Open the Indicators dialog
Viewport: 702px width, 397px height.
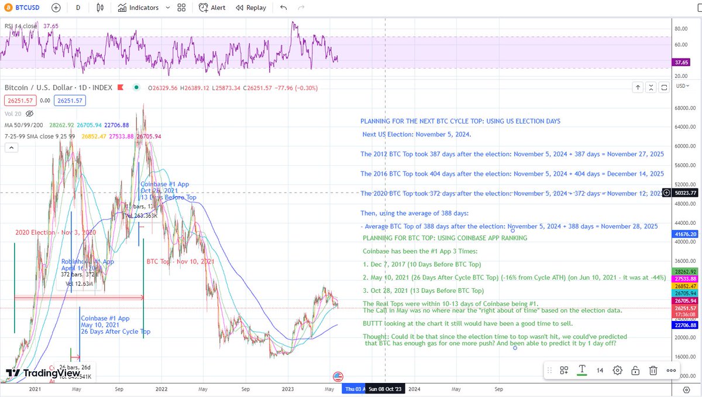[x=138, y=8]
